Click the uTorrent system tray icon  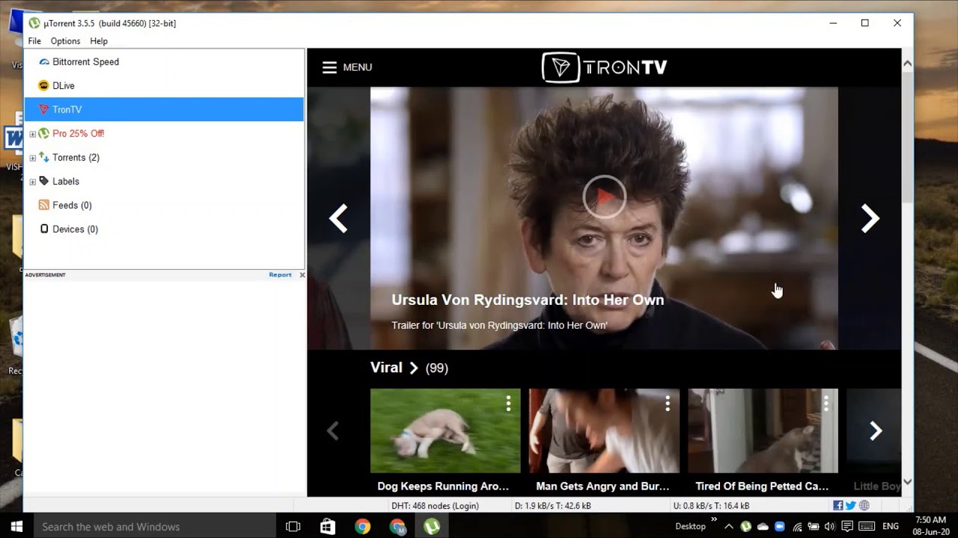click(745, 527)
